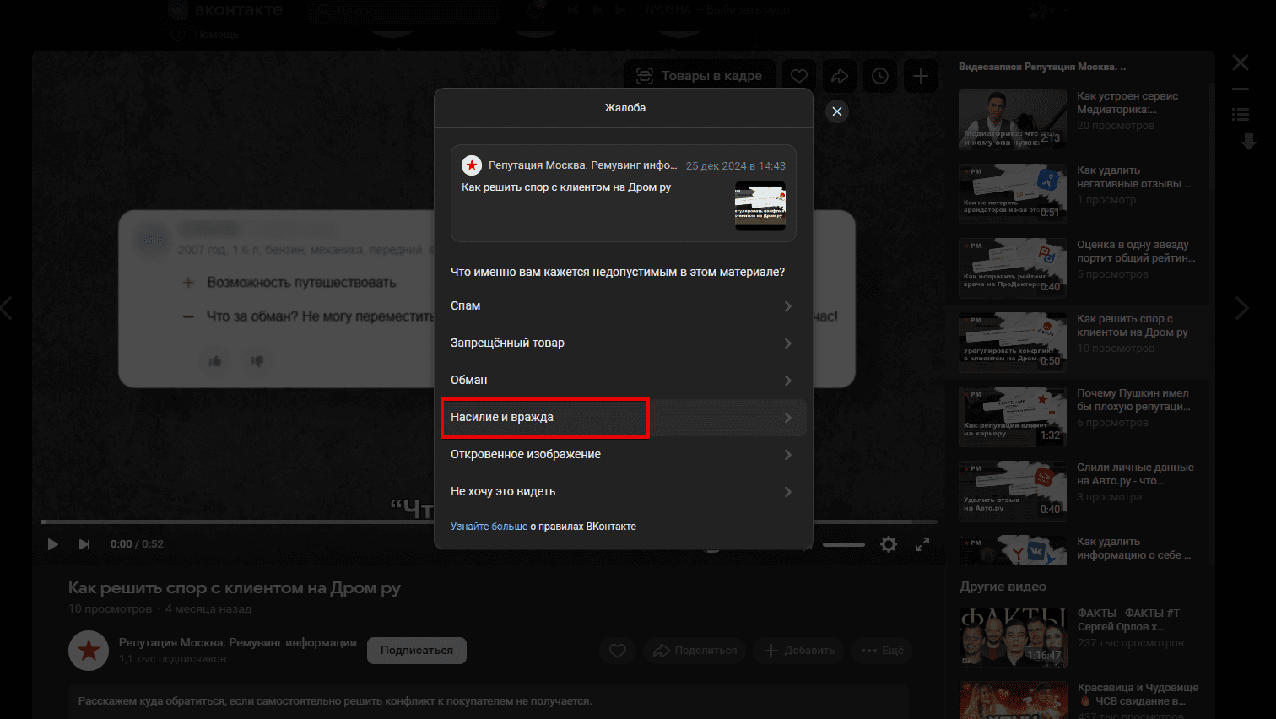Expand the Спам complaint option chevron
The height and width of the screenshot is (719, 1276).
pos(787,306)
